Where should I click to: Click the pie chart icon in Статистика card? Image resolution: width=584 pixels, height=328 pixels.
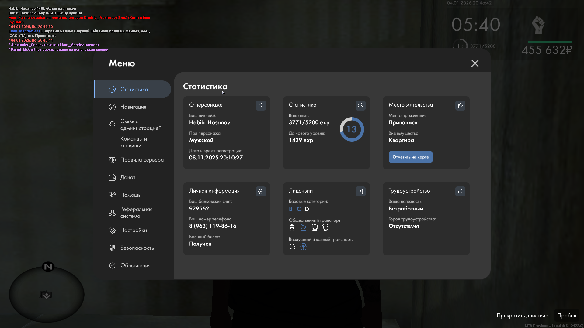pyautogui.click(x=360, y=105)
